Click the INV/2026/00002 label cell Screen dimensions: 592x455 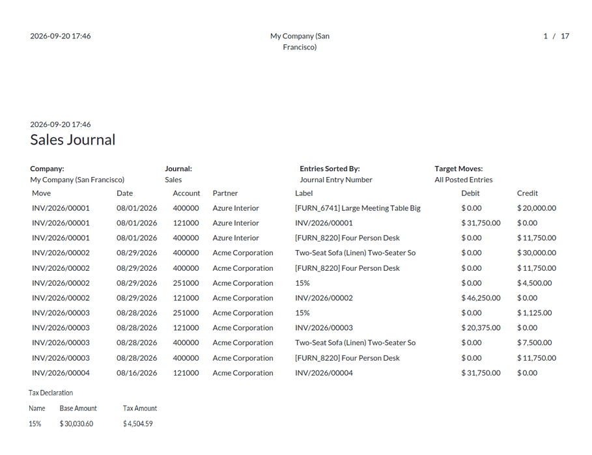(324, 298)
